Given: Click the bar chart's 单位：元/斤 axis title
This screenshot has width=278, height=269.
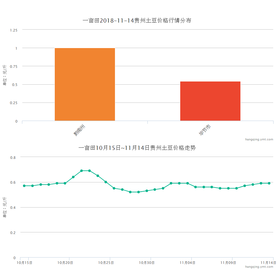Looking at the screenshot, I should (5, 75).
